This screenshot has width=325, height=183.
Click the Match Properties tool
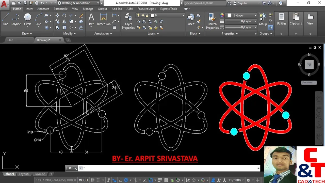(212, 21)
